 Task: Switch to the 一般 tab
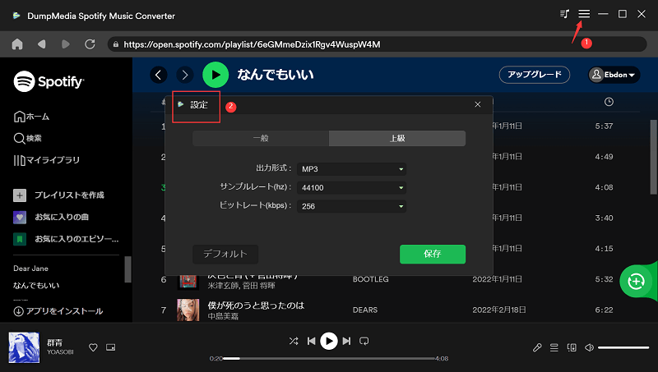[261, 138]
